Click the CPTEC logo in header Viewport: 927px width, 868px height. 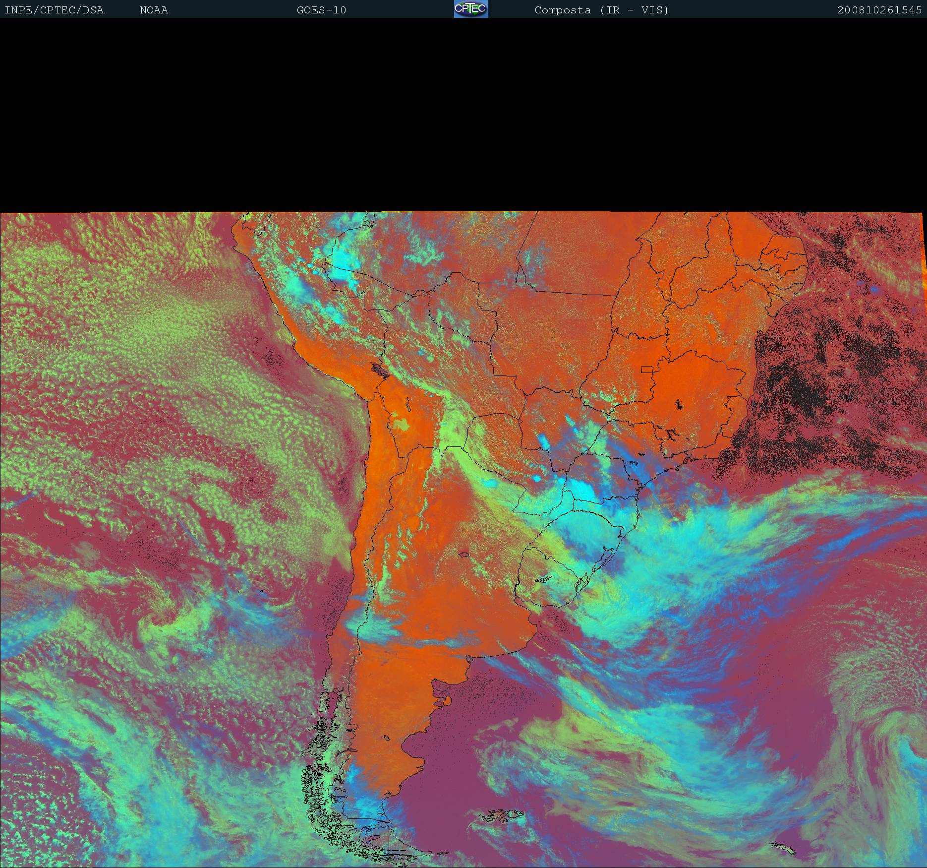pos(471,9)
